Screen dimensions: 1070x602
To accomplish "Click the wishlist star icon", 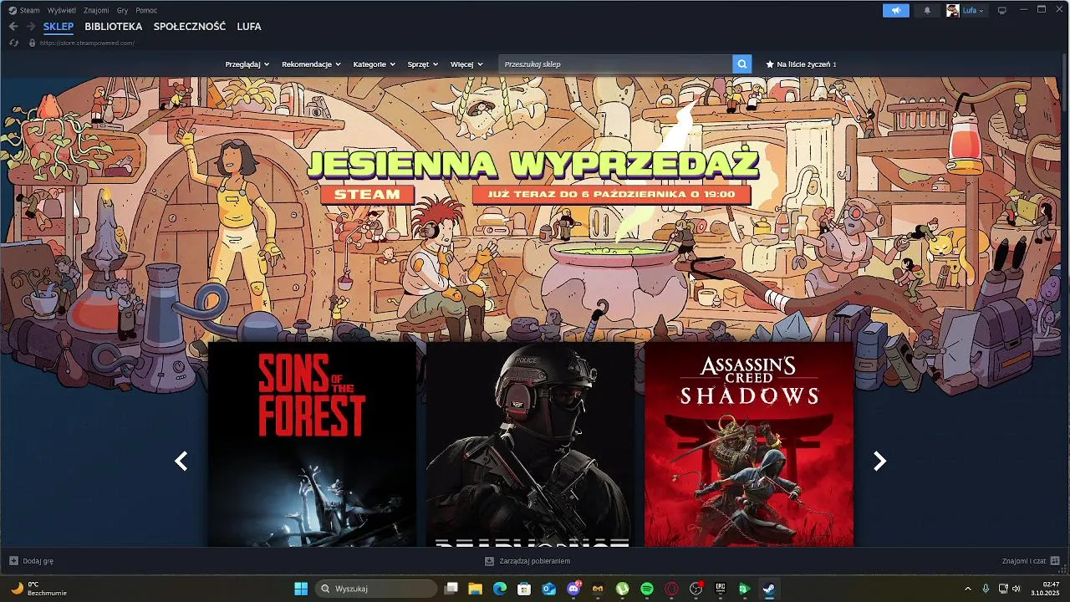I will (x=770, y=64).
